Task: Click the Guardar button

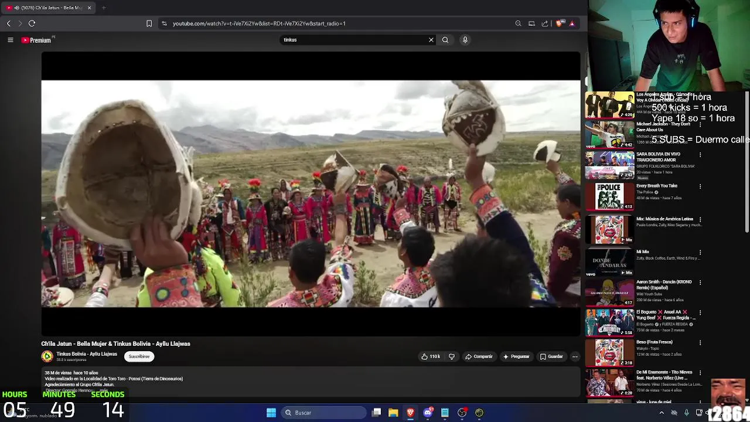Action: [x=551, y=356]
